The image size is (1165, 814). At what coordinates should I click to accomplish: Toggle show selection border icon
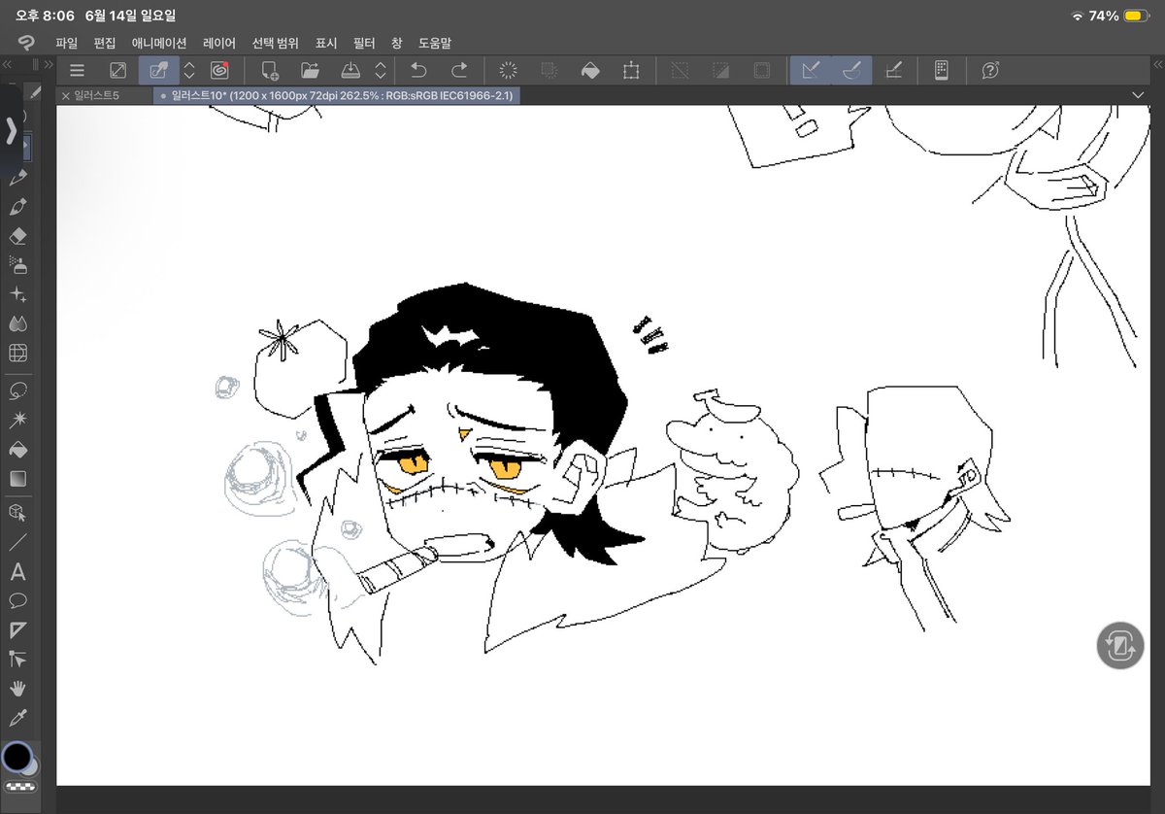(762, 70)
